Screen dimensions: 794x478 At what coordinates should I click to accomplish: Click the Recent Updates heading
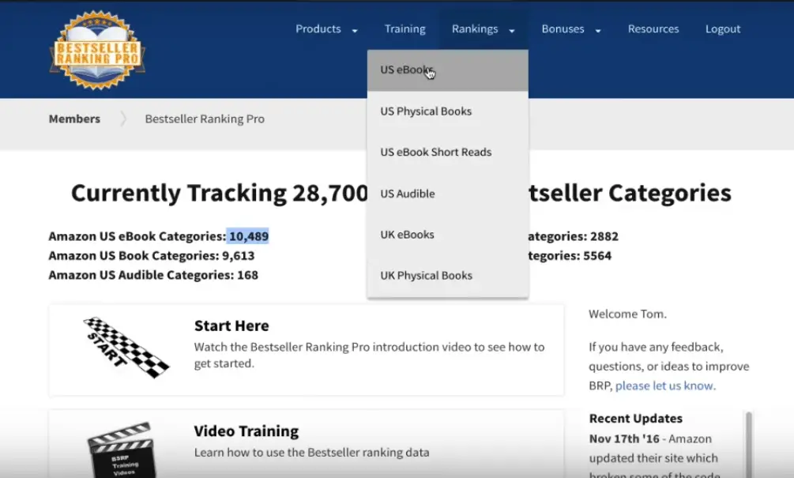click(635, 418)
